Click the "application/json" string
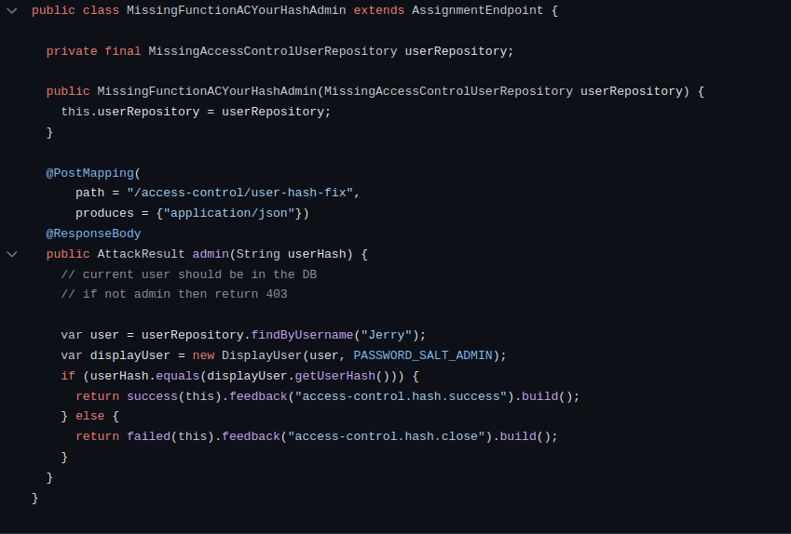The image size is (791, 534). [228, 213]
